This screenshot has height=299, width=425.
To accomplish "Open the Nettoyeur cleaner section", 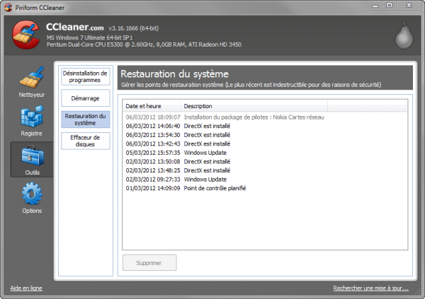I will [x=31, y=83].
